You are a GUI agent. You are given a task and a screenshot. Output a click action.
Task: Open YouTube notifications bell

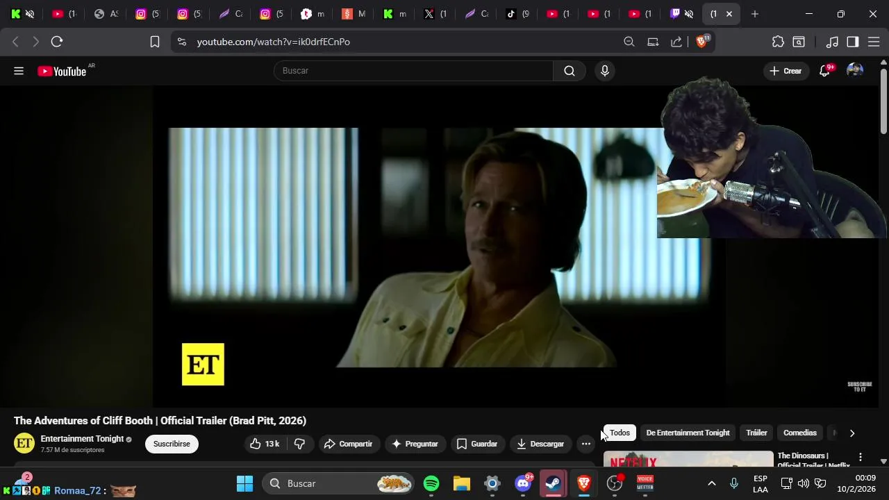point(824,71)
